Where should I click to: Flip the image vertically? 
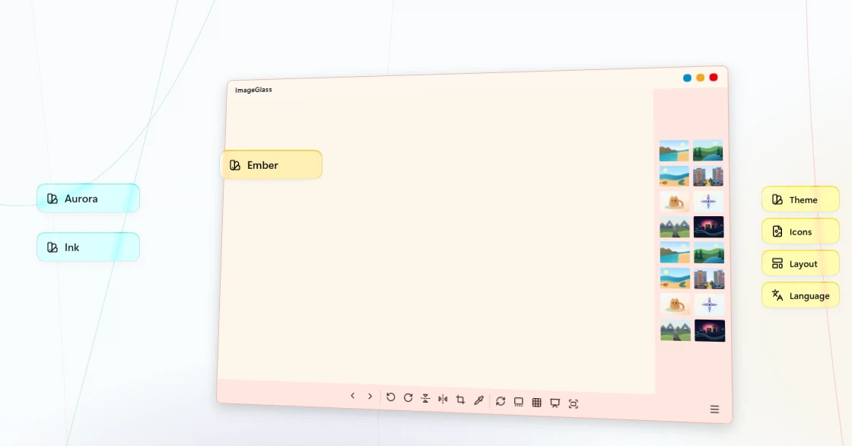[425, 399]
